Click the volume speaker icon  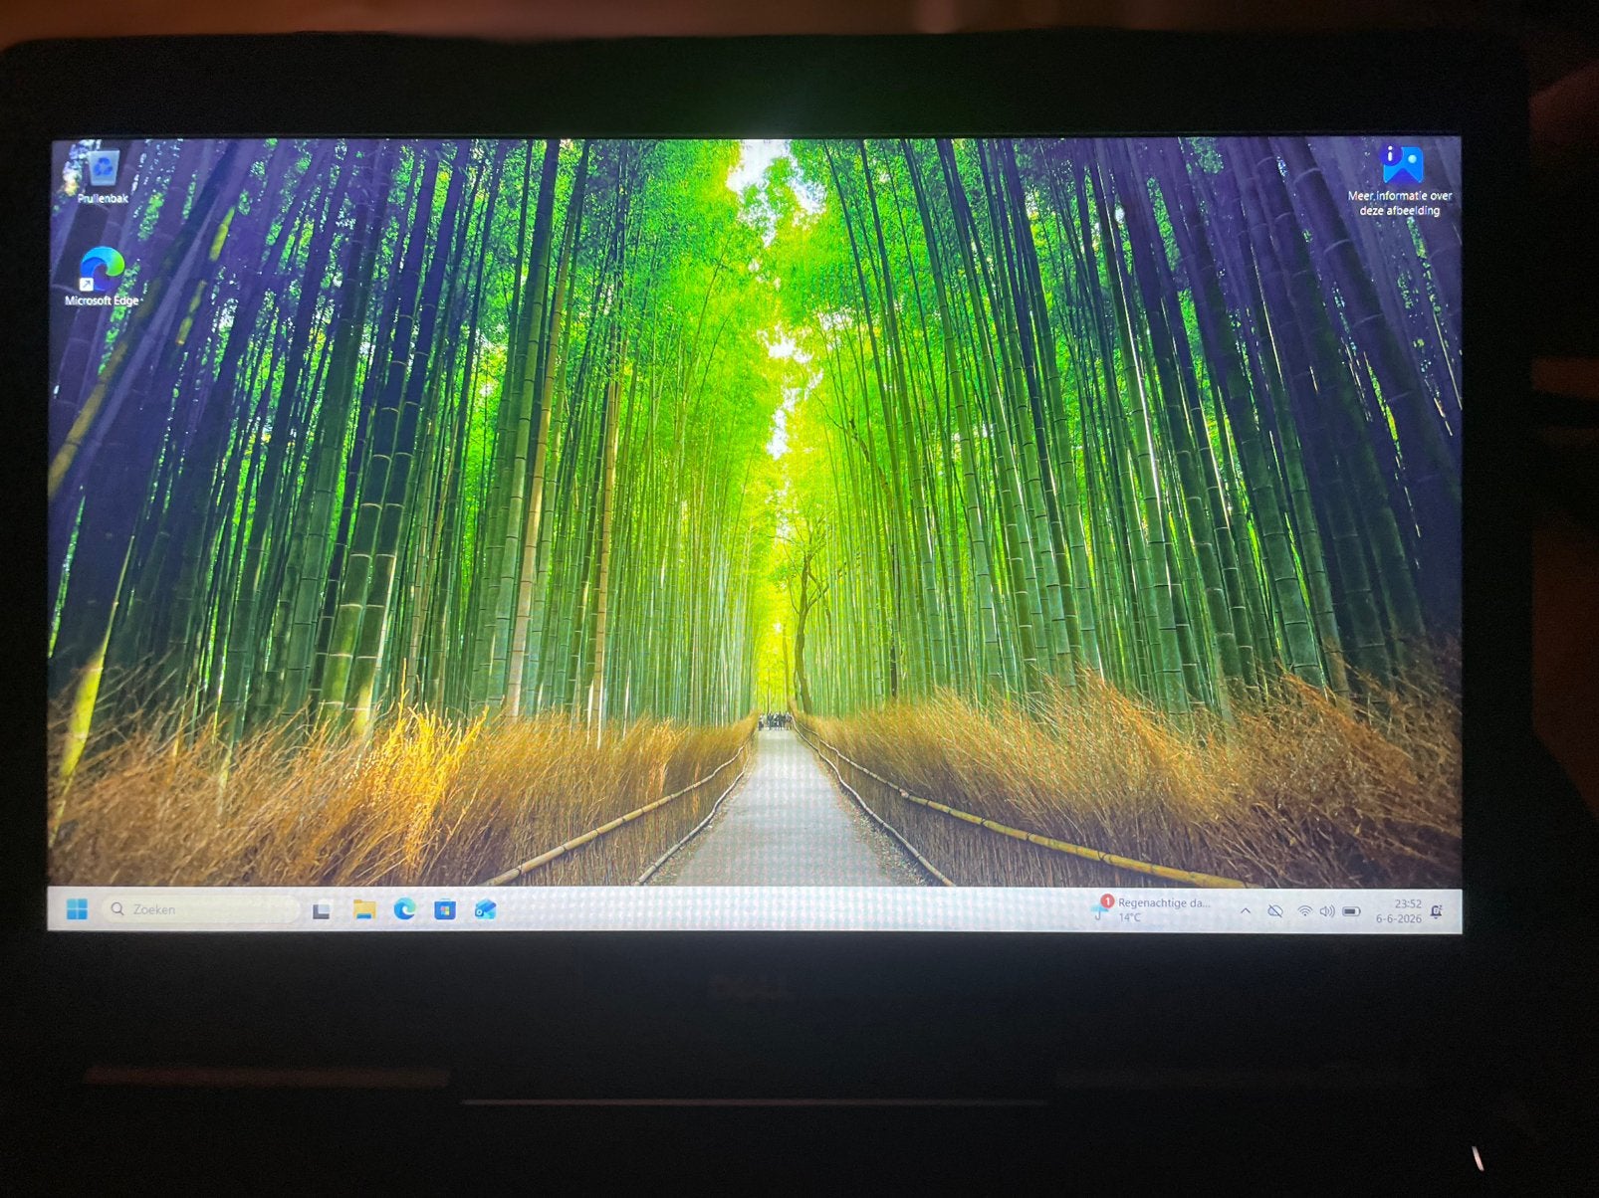[1326, 911]
